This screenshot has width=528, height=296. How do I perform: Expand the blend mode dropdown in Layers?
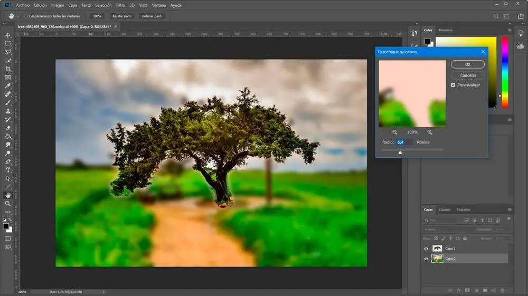click(442, 230)
